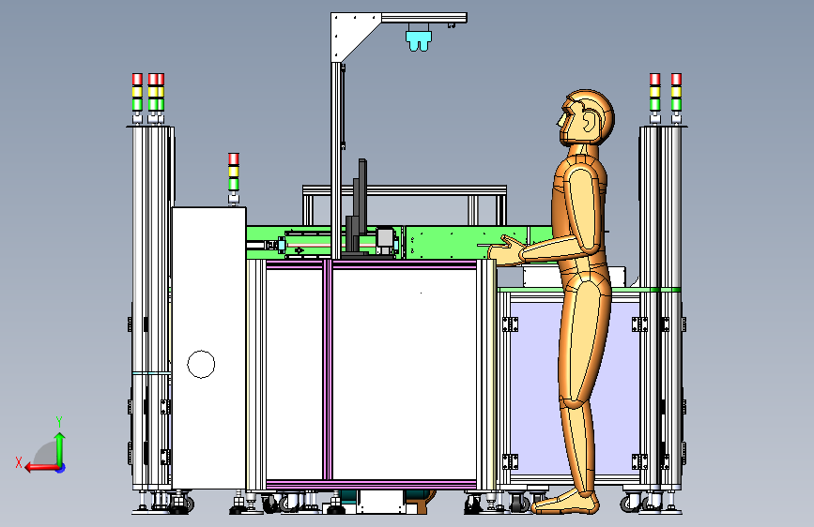Select the mannequin's foot
This screenshot has width=814, height=527.
(x=565, y=502)
